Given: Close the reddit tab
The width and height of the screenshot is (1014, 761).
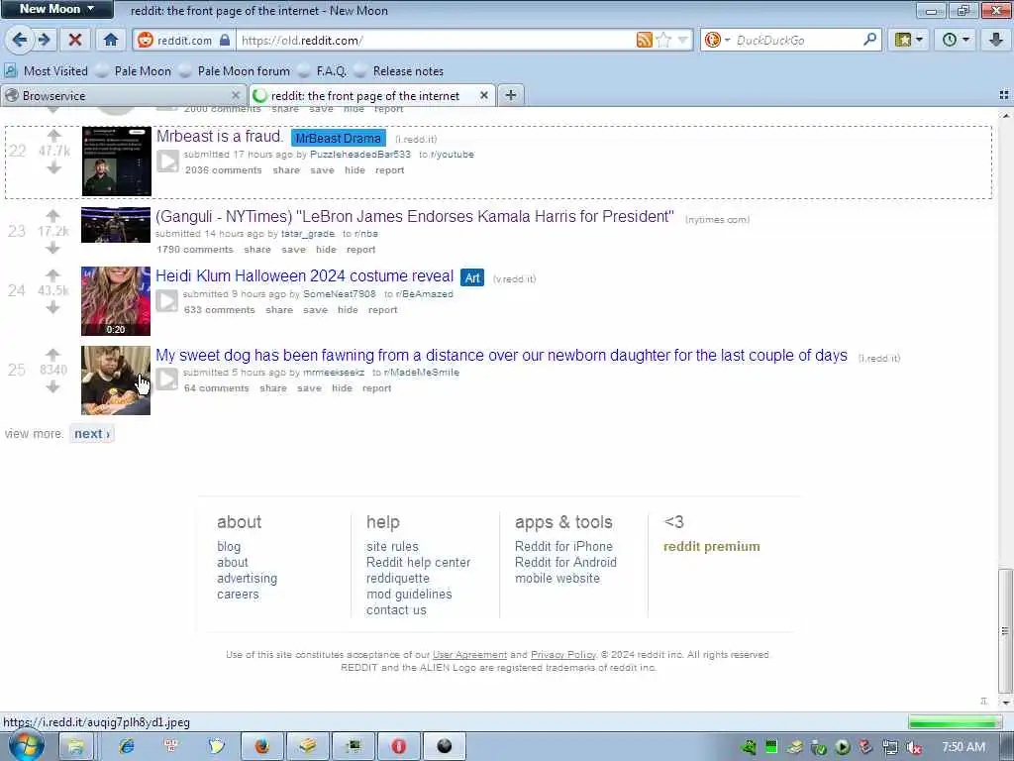Looking at the screenshot, I should tap(483, 96).
